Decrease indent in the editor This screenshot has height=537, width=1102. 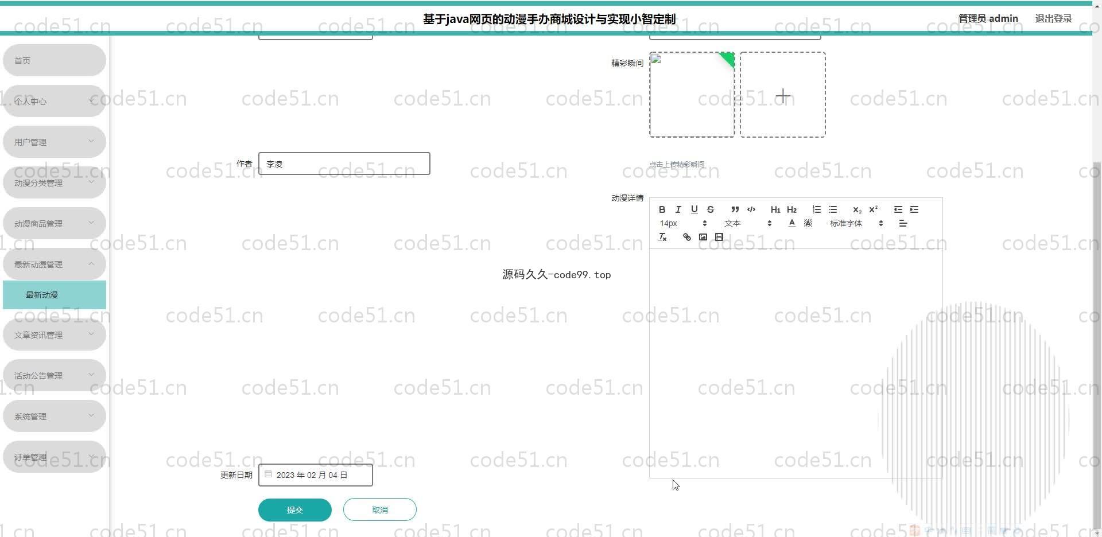898,209
